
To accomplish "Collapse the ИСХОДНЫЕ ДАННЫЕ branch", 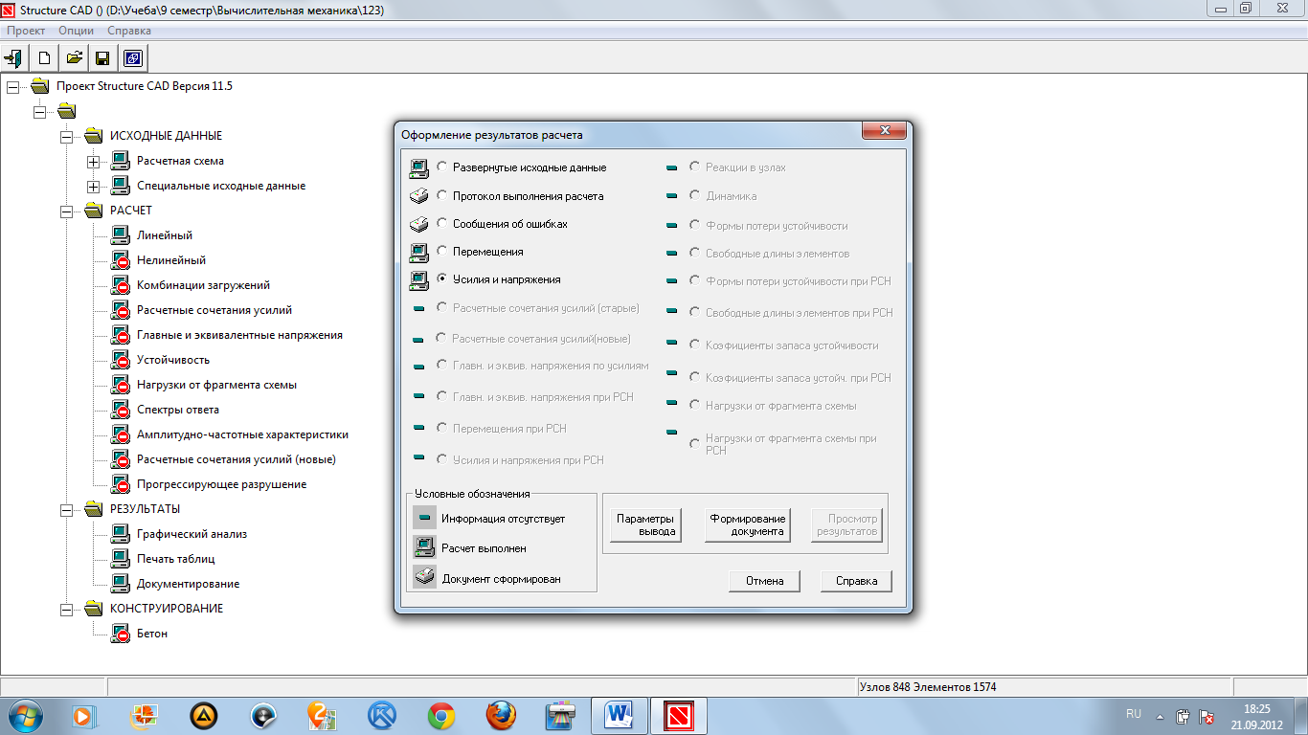I will coord(66,136).
